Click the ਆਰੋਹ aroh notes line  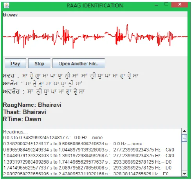42,83
